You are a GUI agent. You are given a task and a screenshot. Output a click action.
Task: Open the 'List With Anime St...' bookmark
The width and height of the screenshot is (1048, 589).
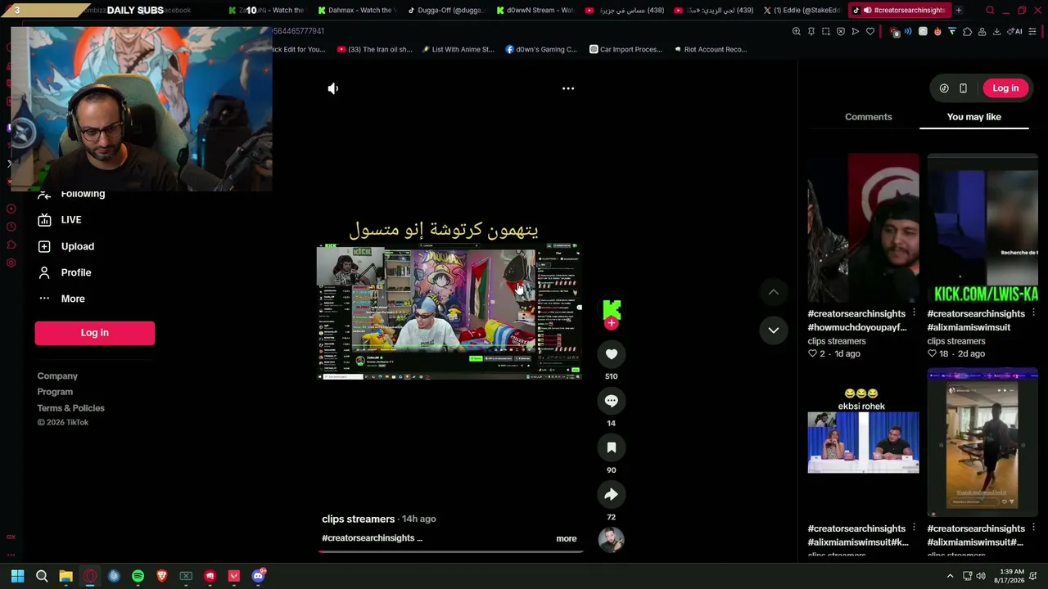pyautogui.click(x=458, y=49)
